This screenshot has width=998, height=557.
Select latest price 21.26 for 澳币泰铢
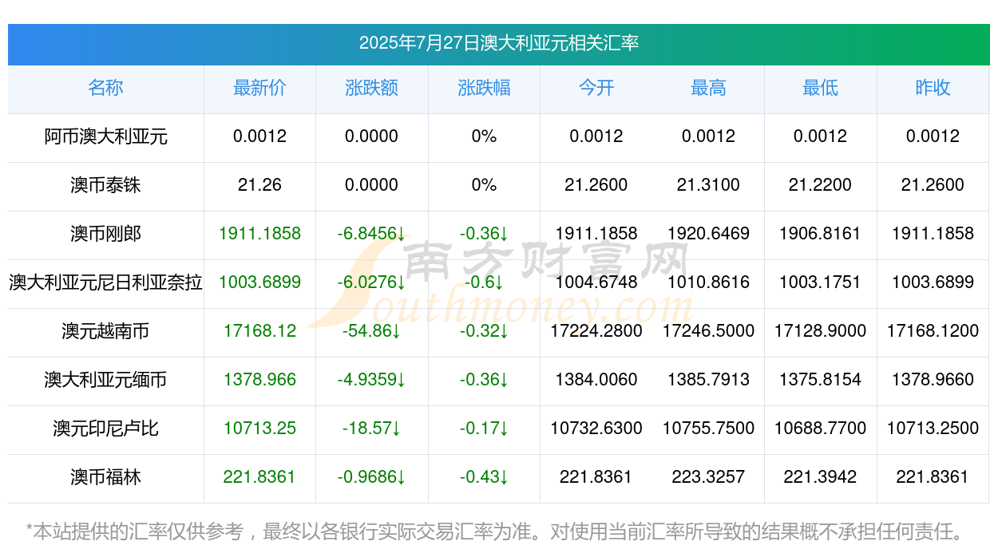pyautogui.click(x=259, y=185)
